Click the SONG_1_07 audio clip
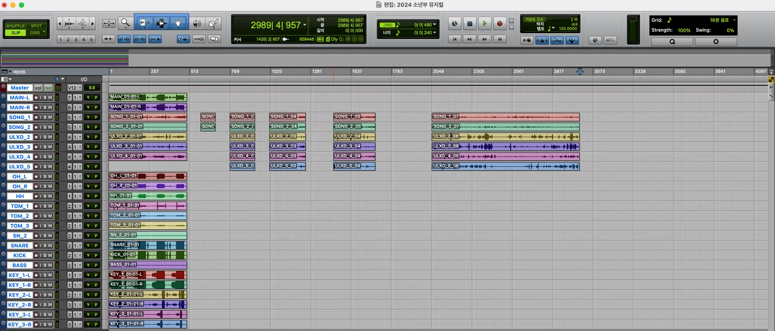 (506, 117)
